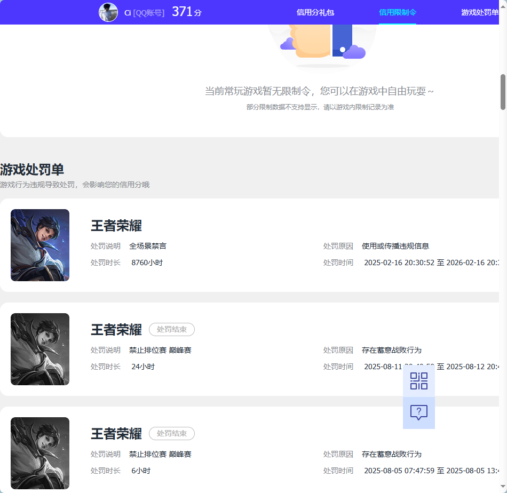
Task: Open the 信用分礼包 tab
Action: [315, 12]
